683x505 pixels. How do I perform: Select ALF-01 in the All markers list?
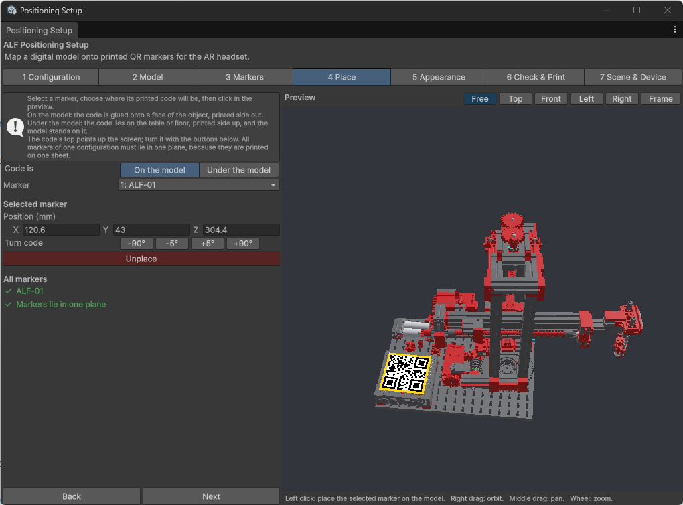[29, 291]
